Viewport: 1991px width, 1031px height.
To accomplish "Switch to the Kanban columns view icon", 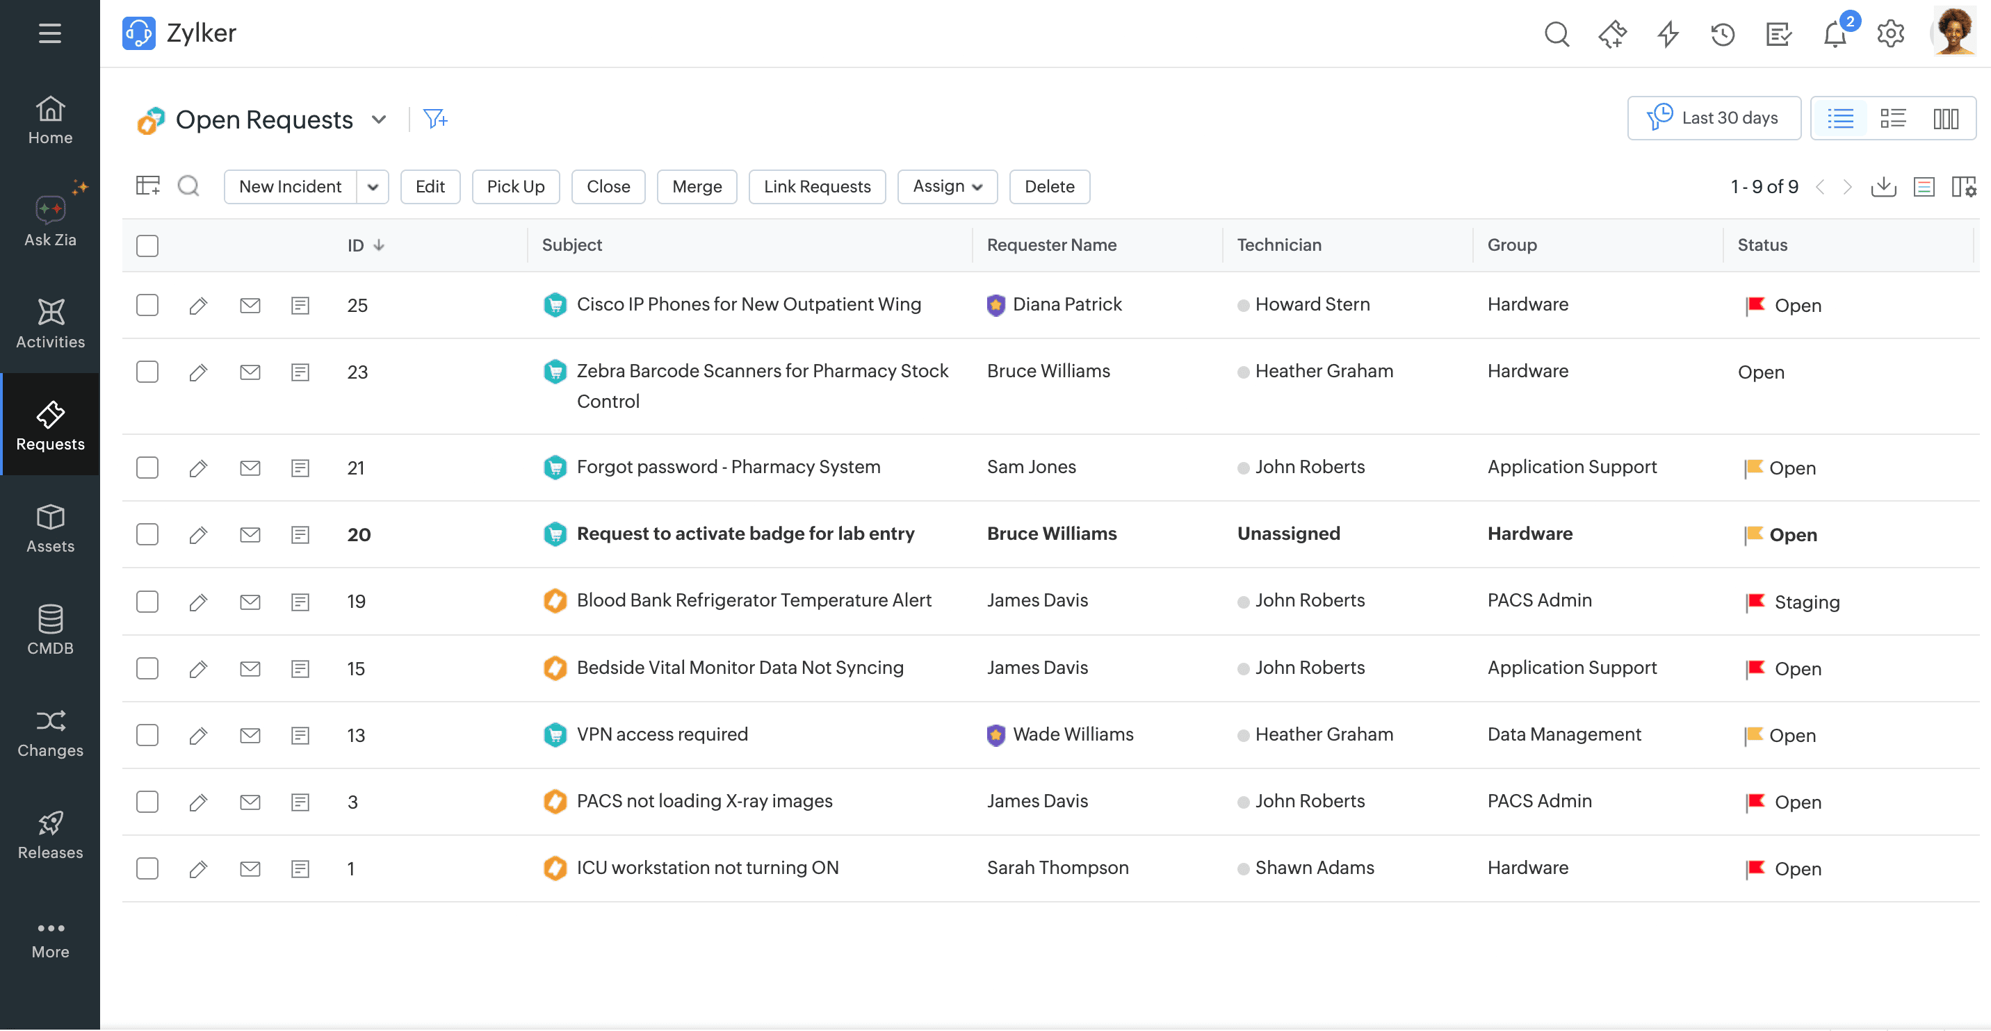I will [x=1945, y=118].
